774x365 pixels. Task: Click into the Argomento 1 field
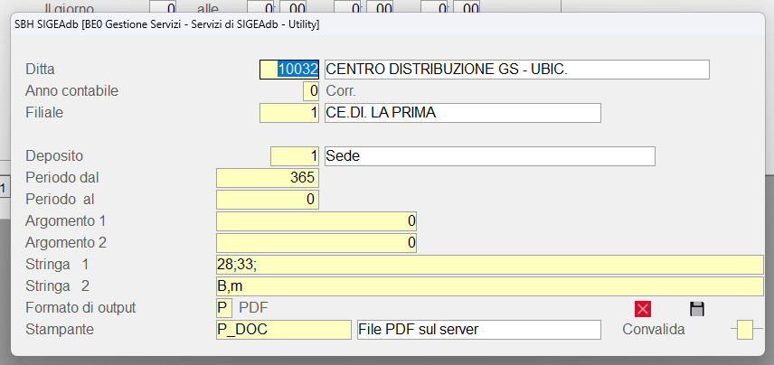pos(316,220)
